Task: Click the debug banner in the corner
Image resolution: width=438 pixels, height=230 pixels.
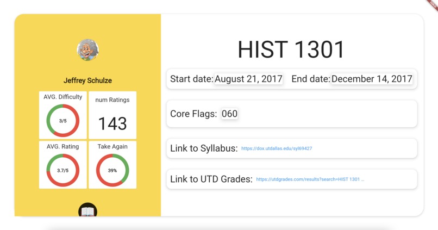Action: click(x=433, y=5)
